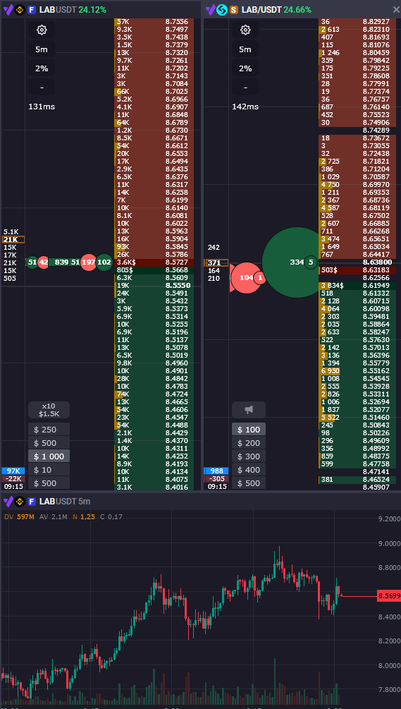The height and width of the screenshot is (709, 401).
Task: Click the 8.5550 bid price level row
Action: tap(154, 286)
